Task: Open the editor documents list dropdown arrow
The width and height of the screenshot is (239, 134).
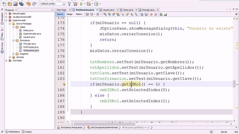Action: tap(233, 9)
